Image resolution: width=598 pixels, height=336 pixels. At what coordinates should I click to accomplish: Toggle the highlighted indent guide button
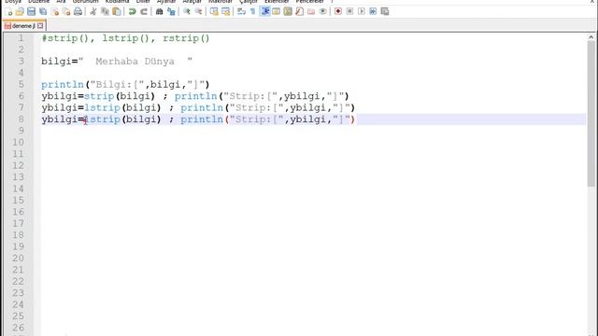click(264, 11)
